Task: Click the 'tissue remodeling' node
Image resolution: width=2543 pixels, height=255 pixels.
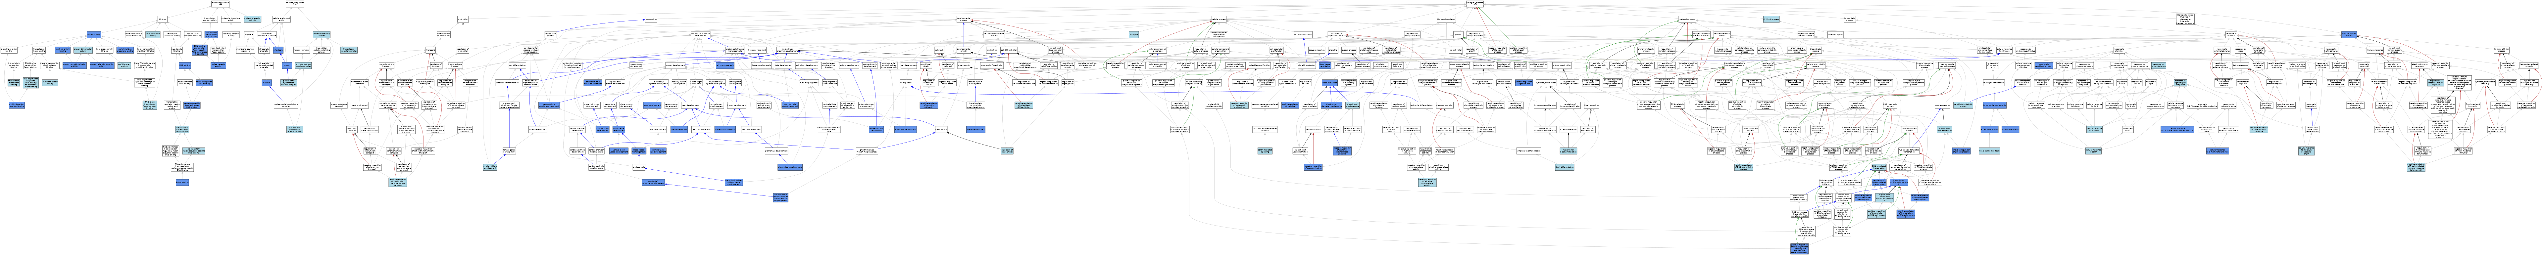Action: point(1317,50)
